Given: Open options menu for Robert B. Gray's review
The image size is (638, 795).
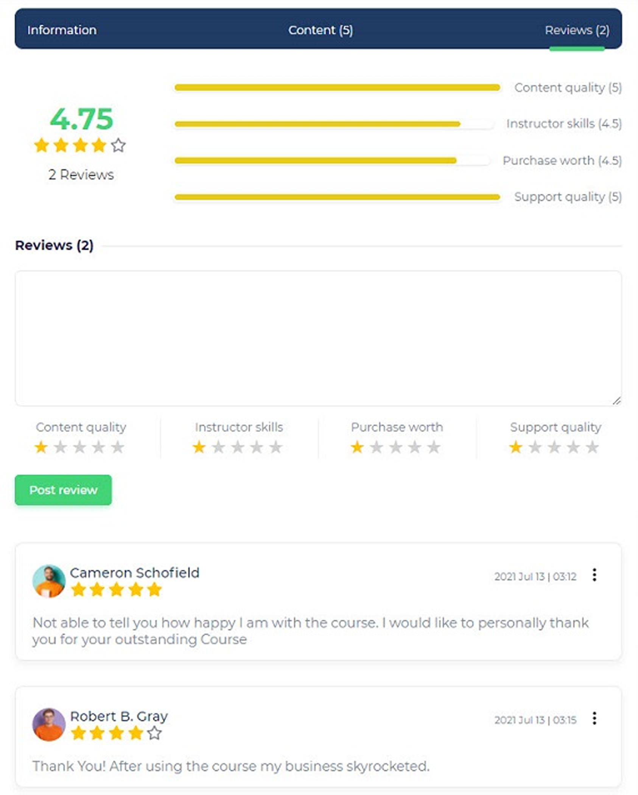Looking at the screenshot, I should pos(594,718).
